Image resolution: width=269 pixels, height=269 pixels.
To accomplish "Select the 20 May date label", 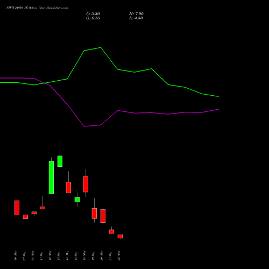I will [x=102, y=256].
